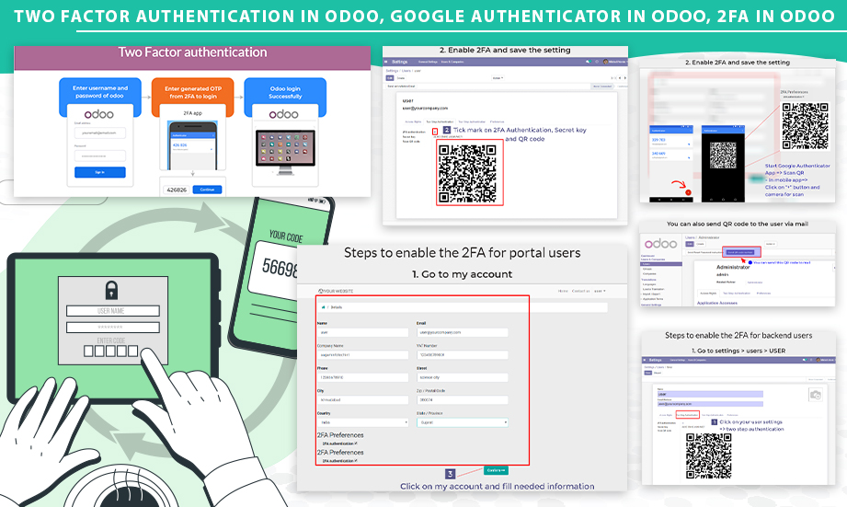Click the user avatar in the backend users Settings bar
Screen dimensions: 847x507
[818, 360]
